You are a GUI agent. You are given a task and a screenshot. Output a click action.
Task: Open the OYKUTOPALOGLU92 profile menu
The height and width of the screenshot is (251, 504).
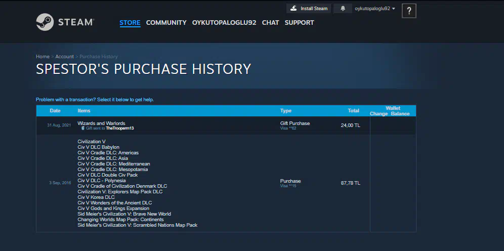[224, 22]
